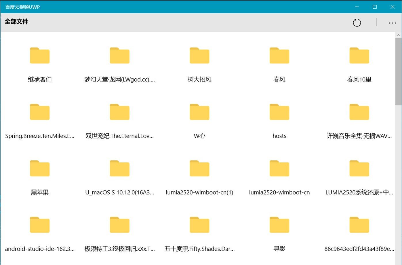The height and width of the screenshot is (265, 402).
Task: Click the 全部文件 header title
Action: tap(16, 22)
